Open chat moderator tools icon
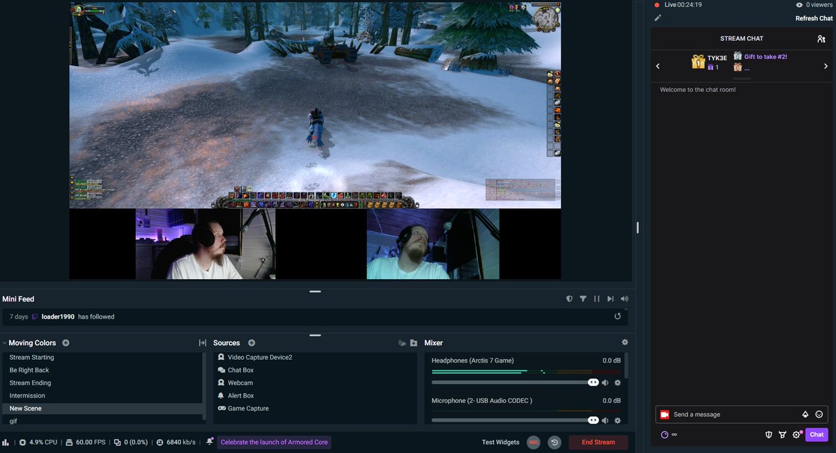The height and width of the screenshot is (453, 836). point(782,434)
